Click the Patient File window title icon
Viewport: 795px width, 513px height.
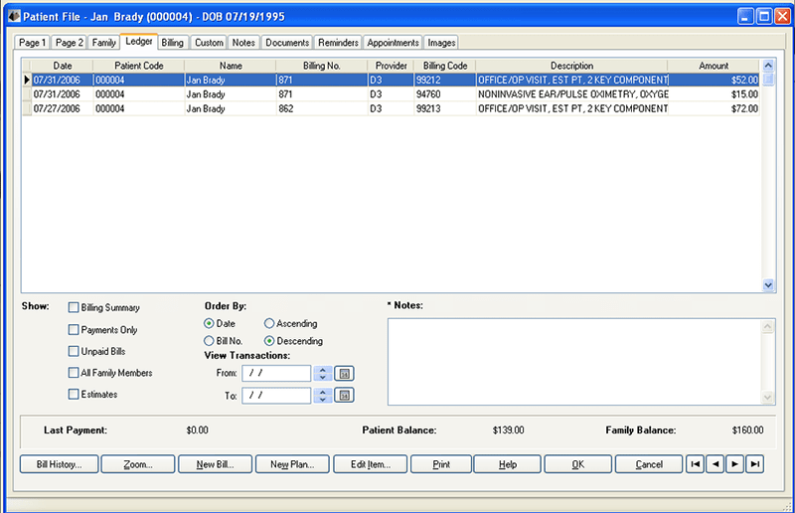[12, 16]
